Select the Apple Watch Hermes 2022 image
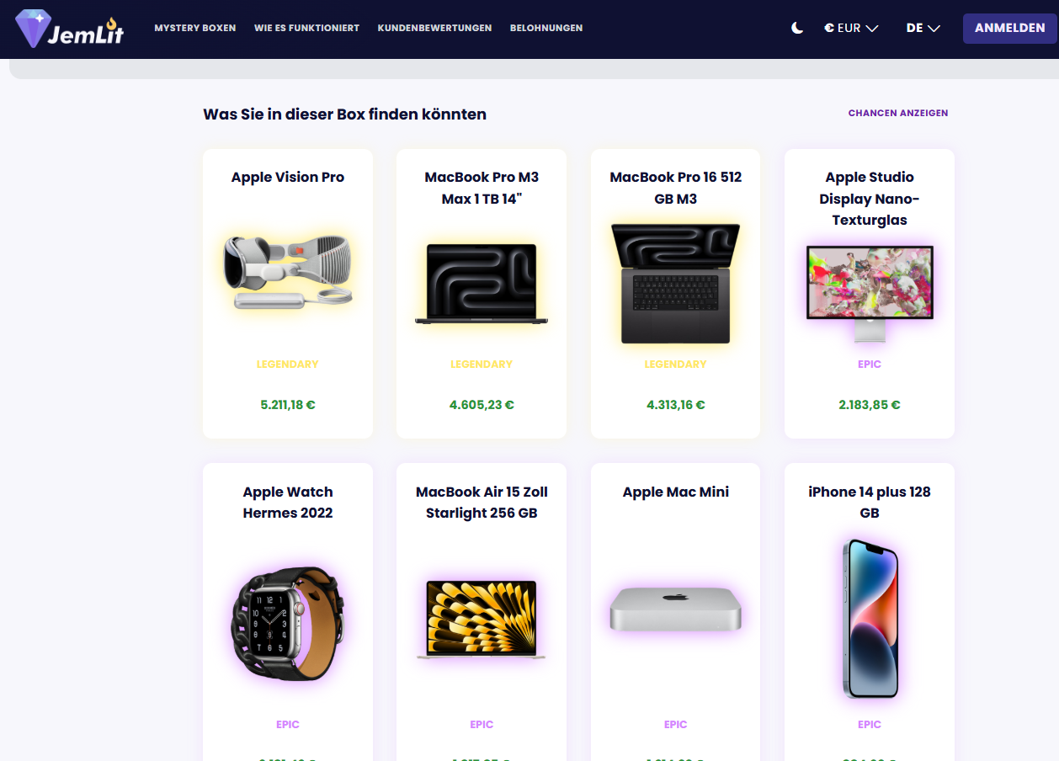The image size is (1059, 761). (288, 623)
